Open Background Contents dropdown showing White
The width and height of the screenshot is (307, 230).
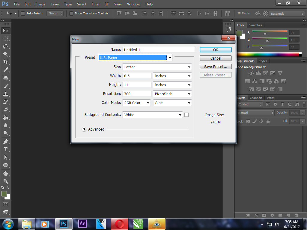153,115
